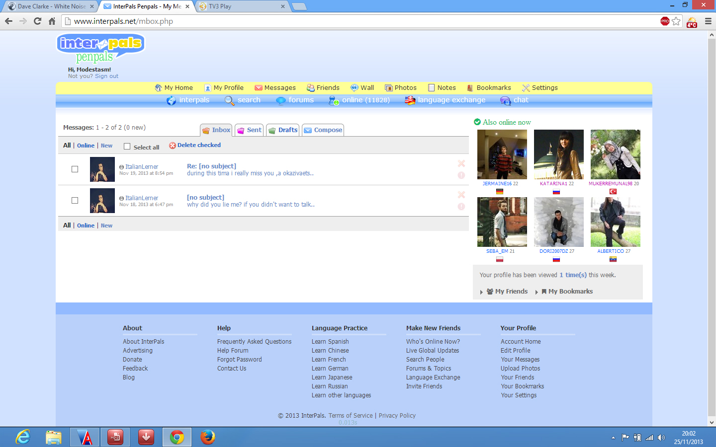Click Delete checked
Image resolution: width=716 pixels, height=447 pixels.
click(x=195, y=145)
